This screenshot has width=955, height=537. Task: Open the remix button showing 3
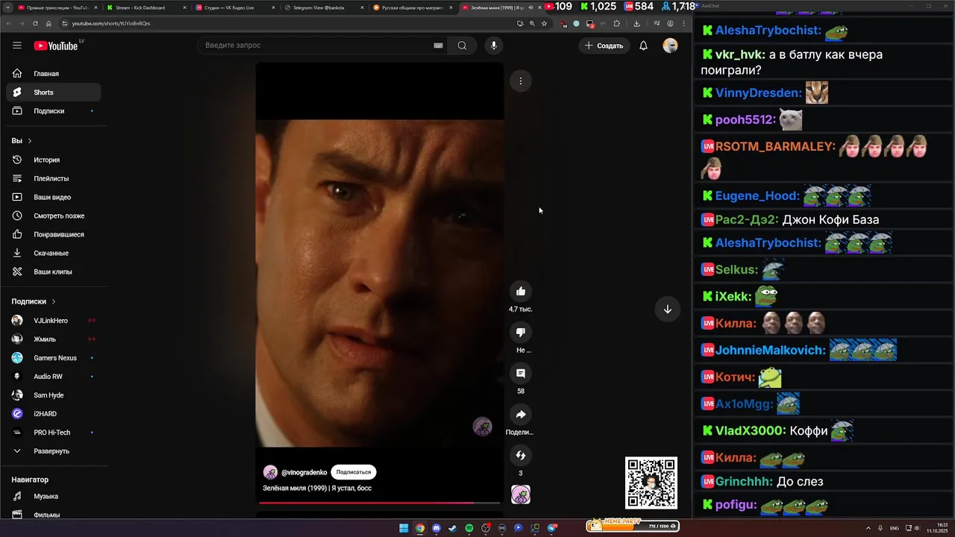tap(521, 455)
